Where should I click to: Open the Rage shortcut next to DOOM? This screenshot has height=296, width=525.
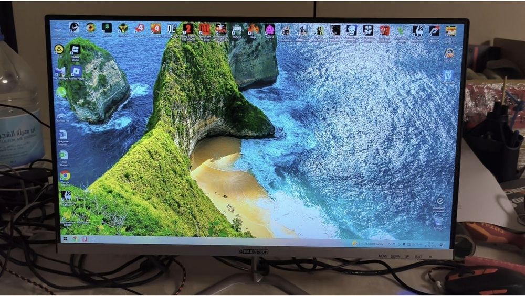(253, 30)
